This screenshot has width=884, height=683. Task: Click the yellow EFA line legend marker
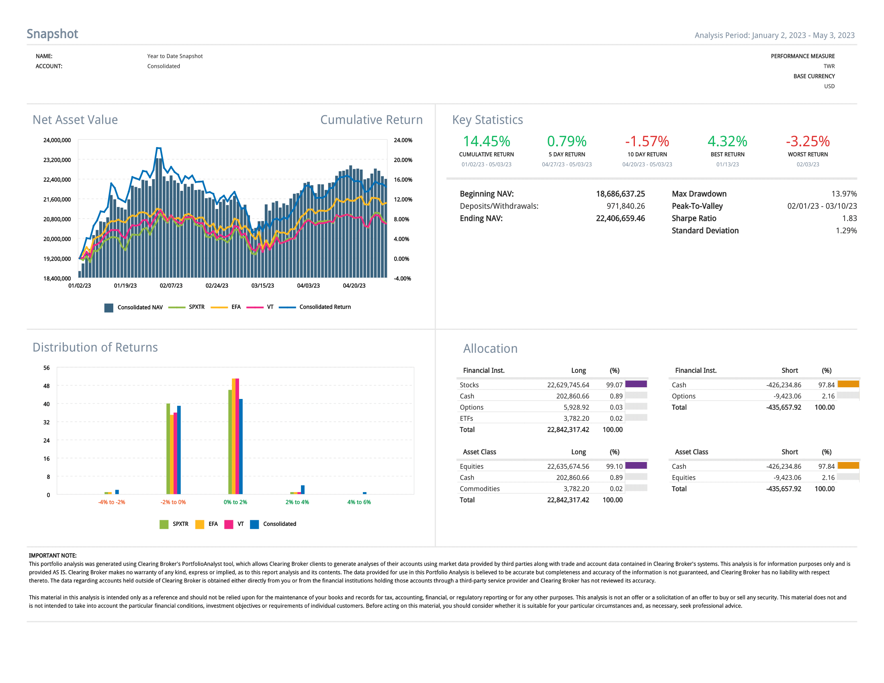tap(219, 307)
